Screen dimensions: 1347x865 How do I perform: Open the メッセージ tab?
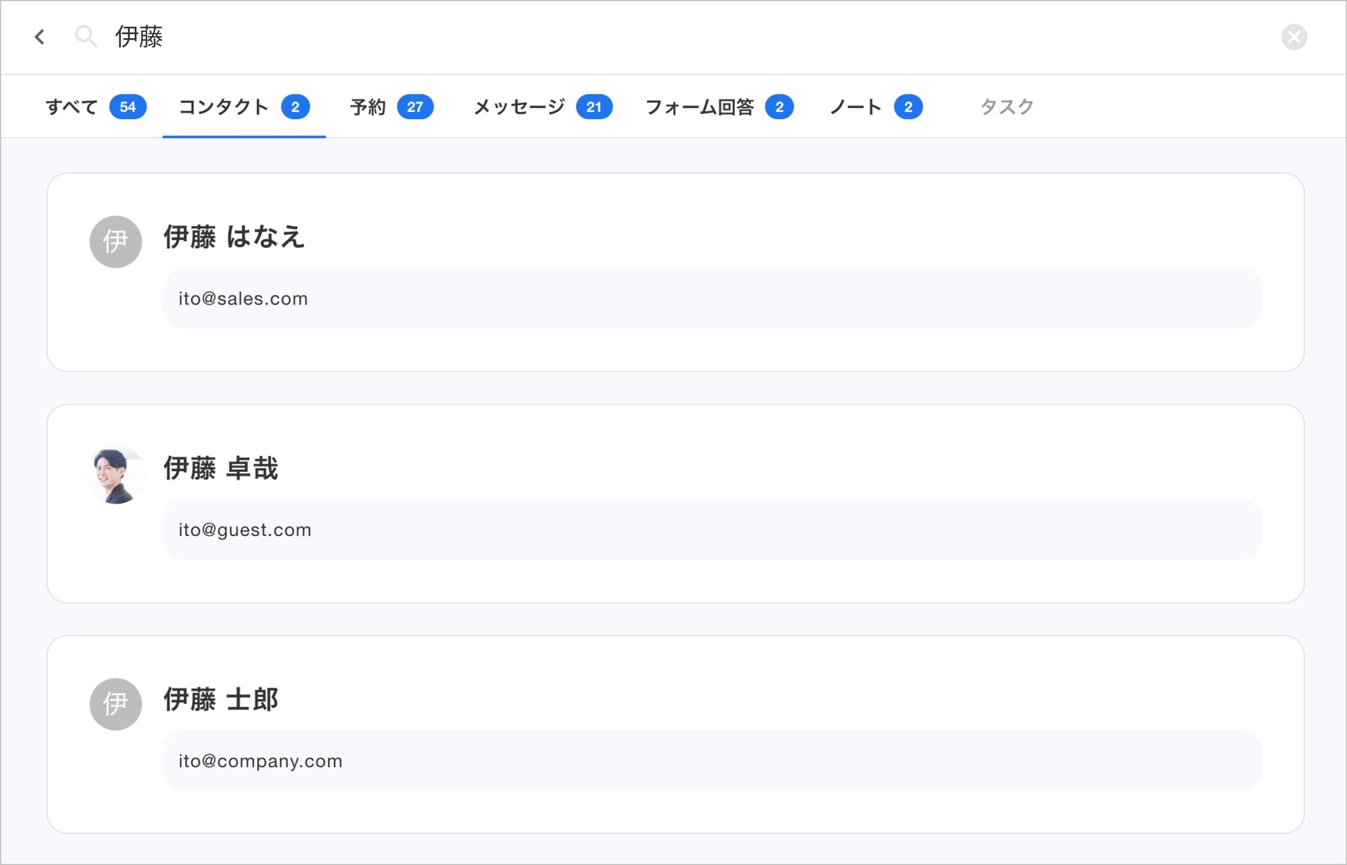point(516,106)
